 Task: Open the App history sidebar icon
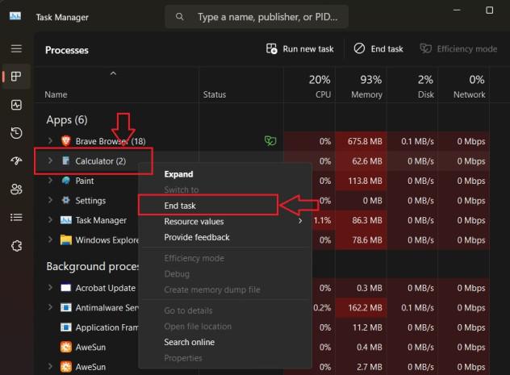coord(16,133)
